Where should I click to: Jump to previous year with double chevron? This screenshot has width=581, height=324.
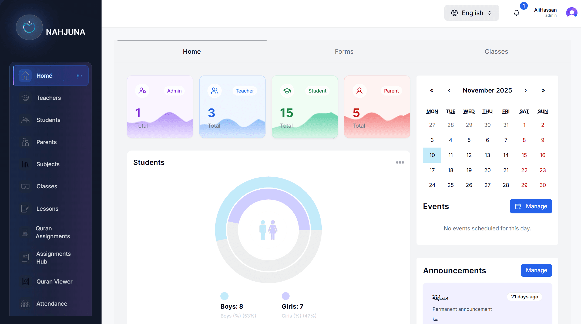[x=432, y=91]
